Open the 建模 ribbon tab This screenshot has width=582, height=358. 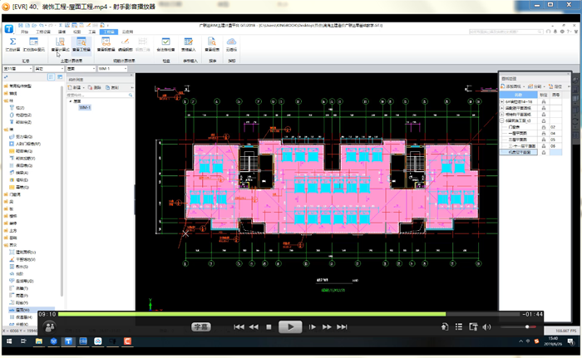tap(62, 32)
